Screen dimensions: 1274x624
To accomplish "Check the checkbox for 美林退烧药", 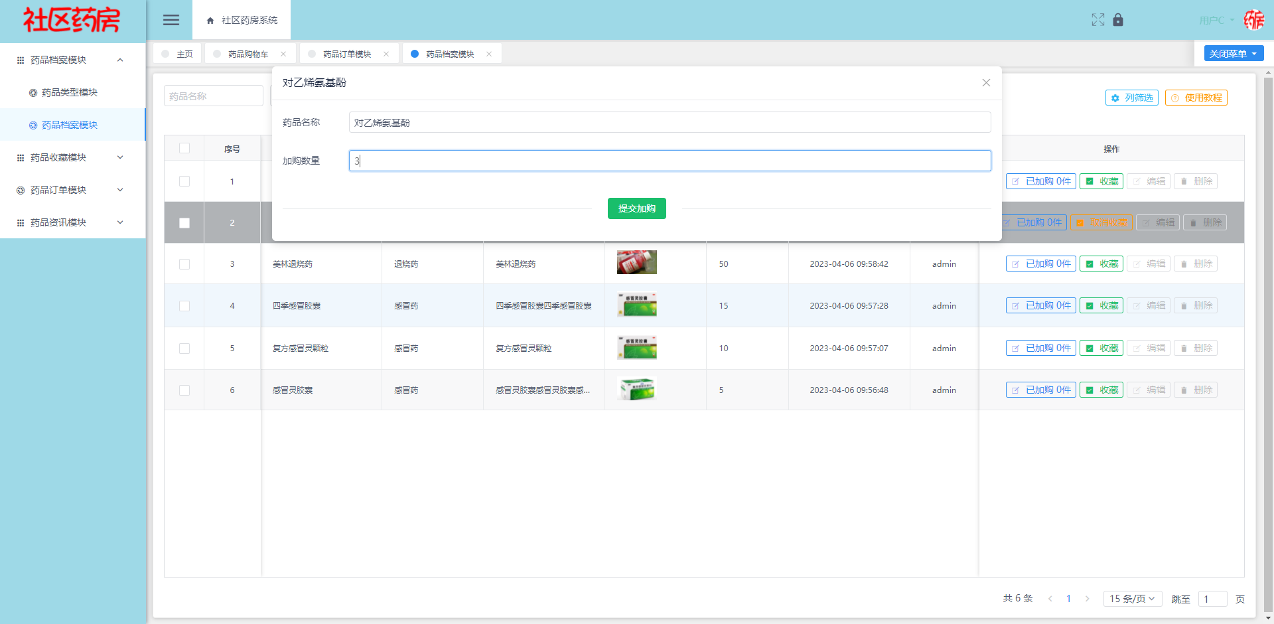I will coord(184,264).
